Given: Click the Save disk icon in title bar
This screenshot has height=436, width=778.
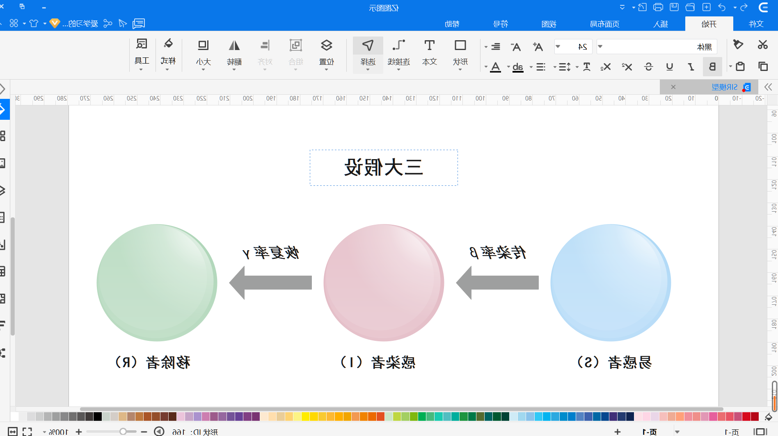Looking at the screenshot, I should coord(674,7).
